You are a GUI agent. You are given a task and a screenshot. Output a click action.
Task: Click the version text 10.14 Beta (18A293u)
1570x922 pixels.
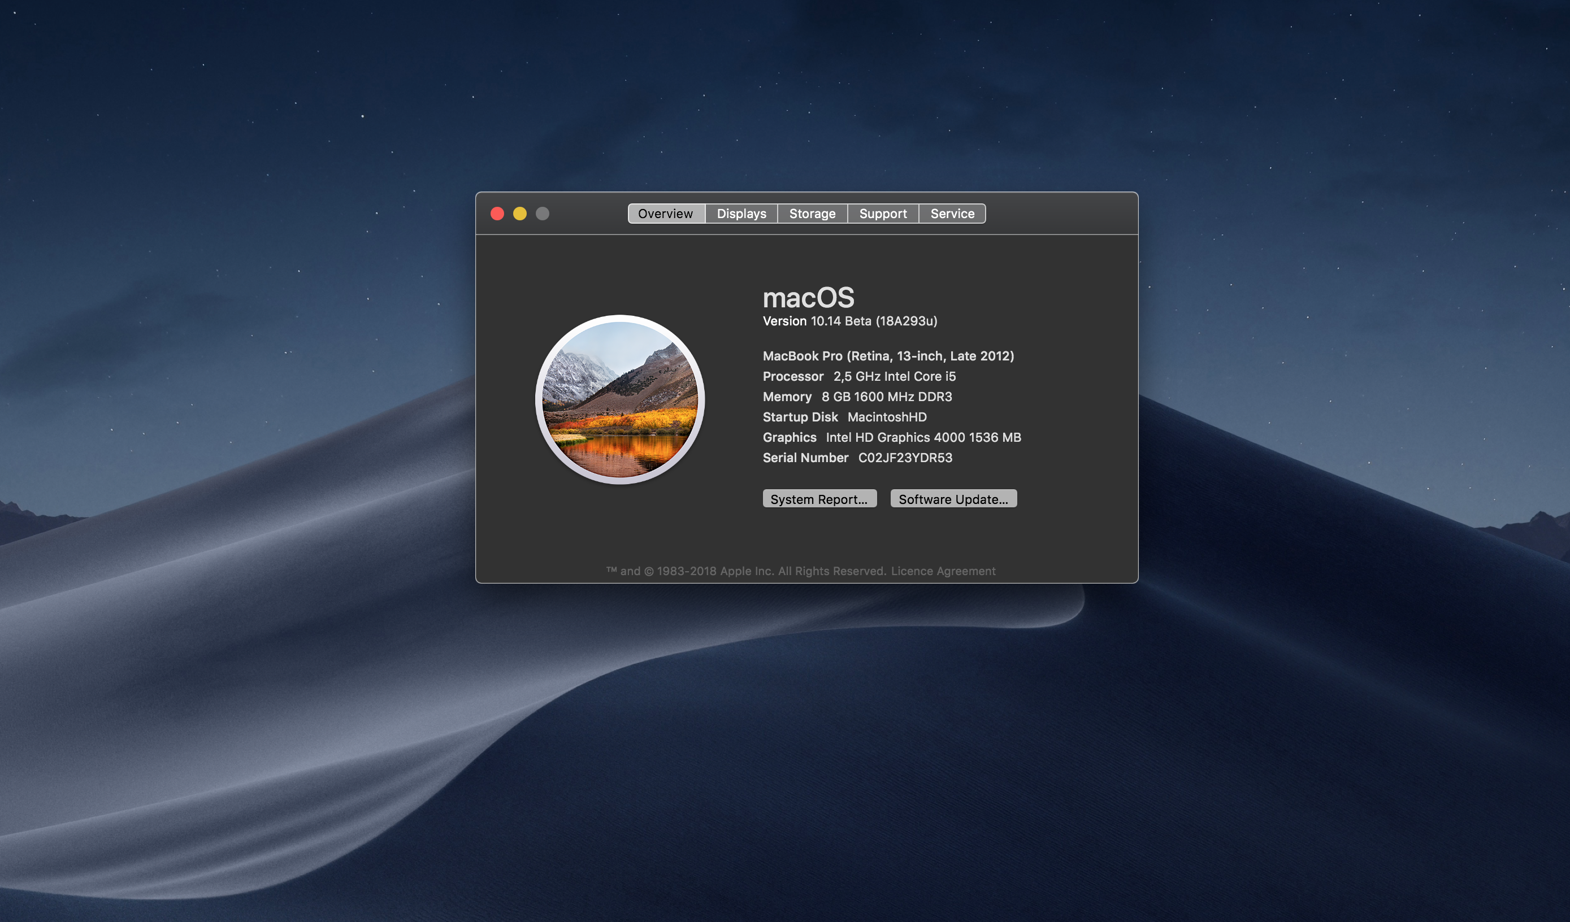point(874,321)
